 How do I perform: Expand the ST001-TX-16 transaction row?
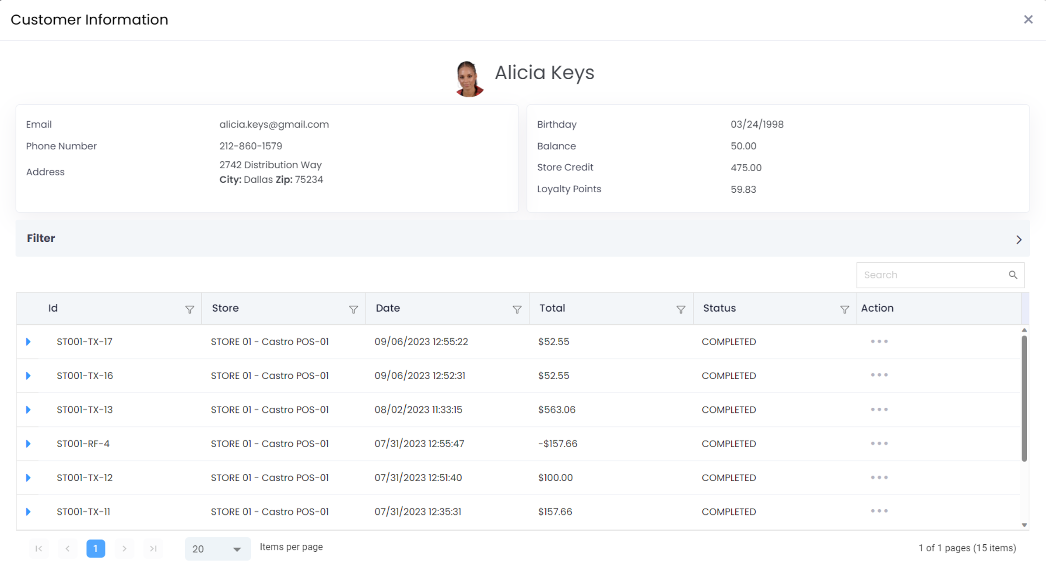coord(28,376)
